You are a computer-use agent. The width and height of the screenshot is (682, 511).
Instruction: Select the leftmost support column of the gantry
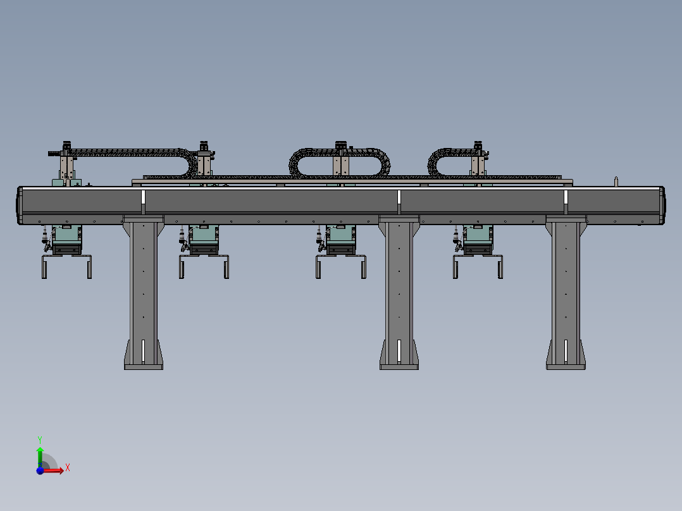144,292
